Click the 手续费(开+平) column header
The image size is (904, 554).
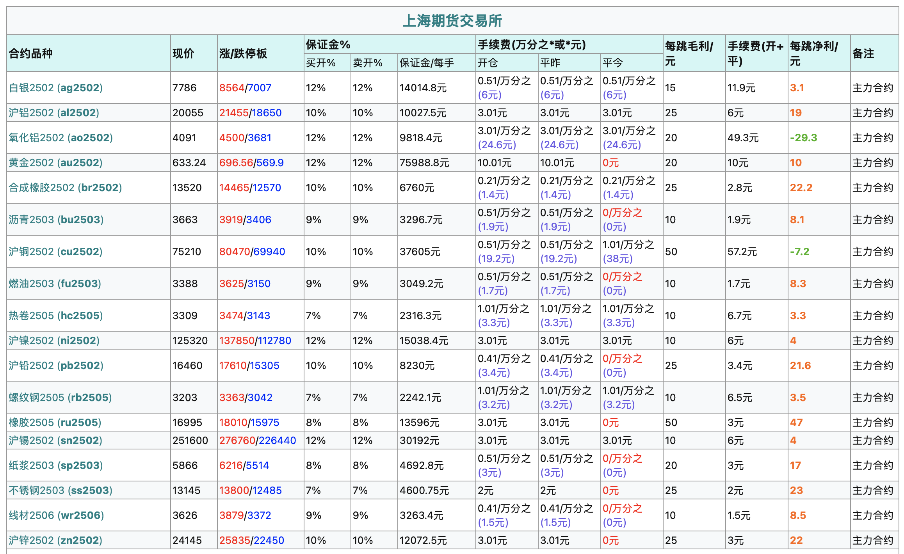pyautogui.click(x=756, y=53)
